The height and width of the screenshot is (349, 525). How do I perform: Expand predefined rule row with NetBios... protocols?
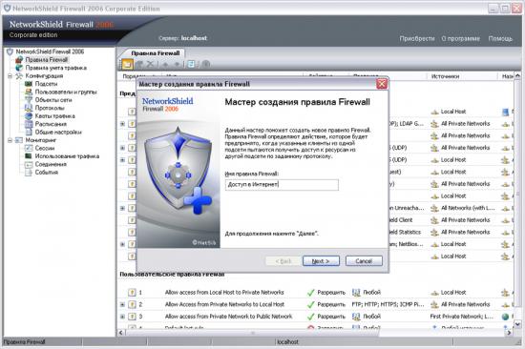click(122, 244)
